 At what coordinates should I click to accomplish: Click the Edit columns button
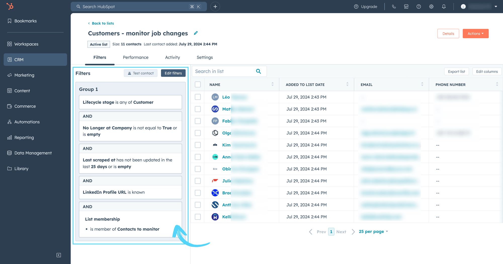(487, 71)
